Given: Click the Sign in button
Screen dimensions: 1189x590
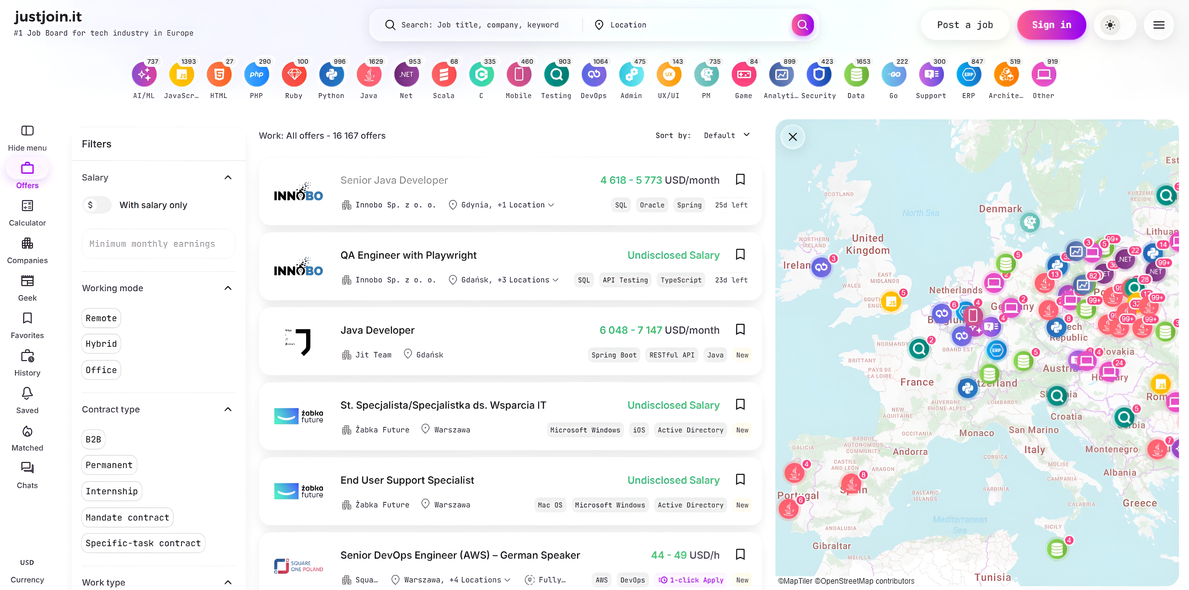Looking at the screenshot, I should tap(1051, 25).
